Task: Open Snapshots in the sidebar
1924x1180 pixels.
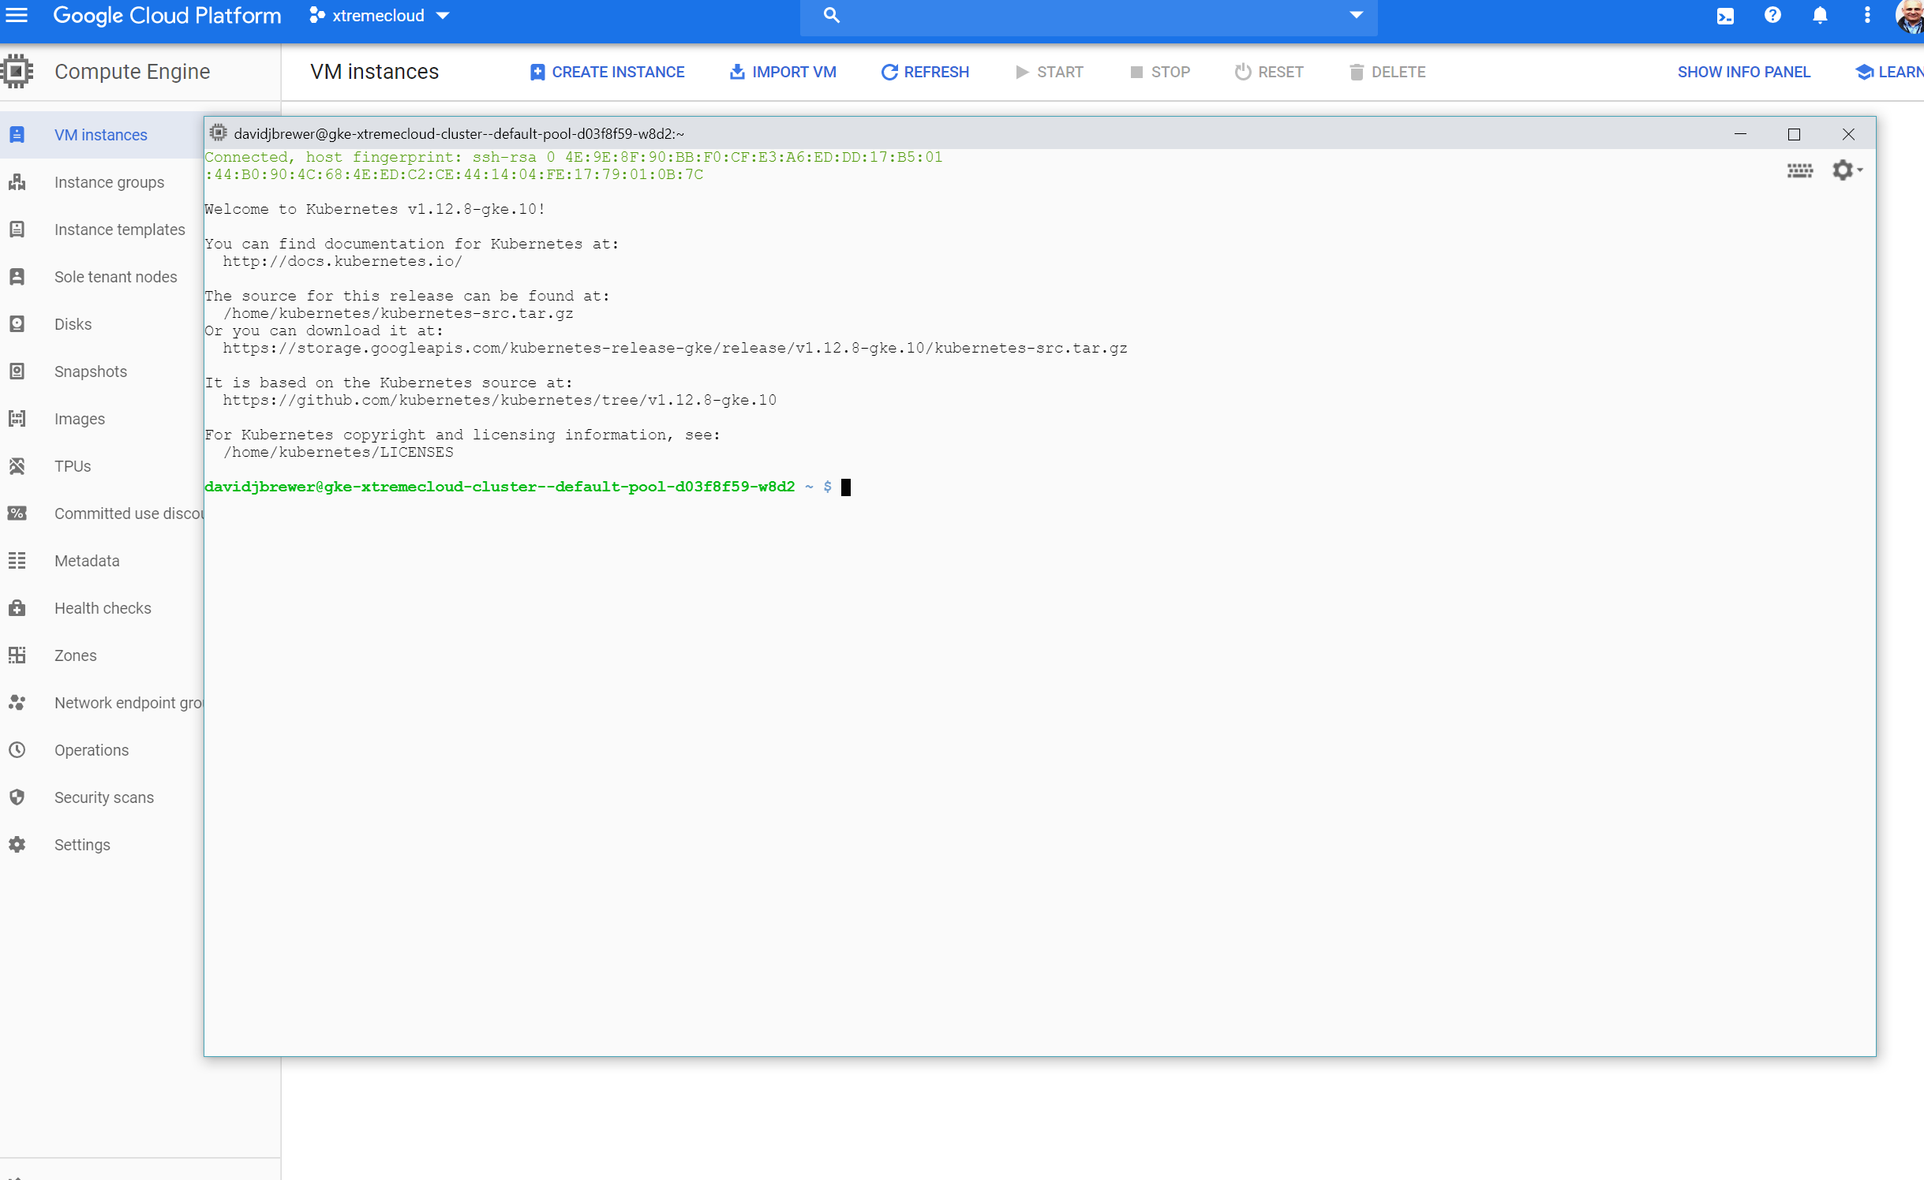Action: coord(91,372)
